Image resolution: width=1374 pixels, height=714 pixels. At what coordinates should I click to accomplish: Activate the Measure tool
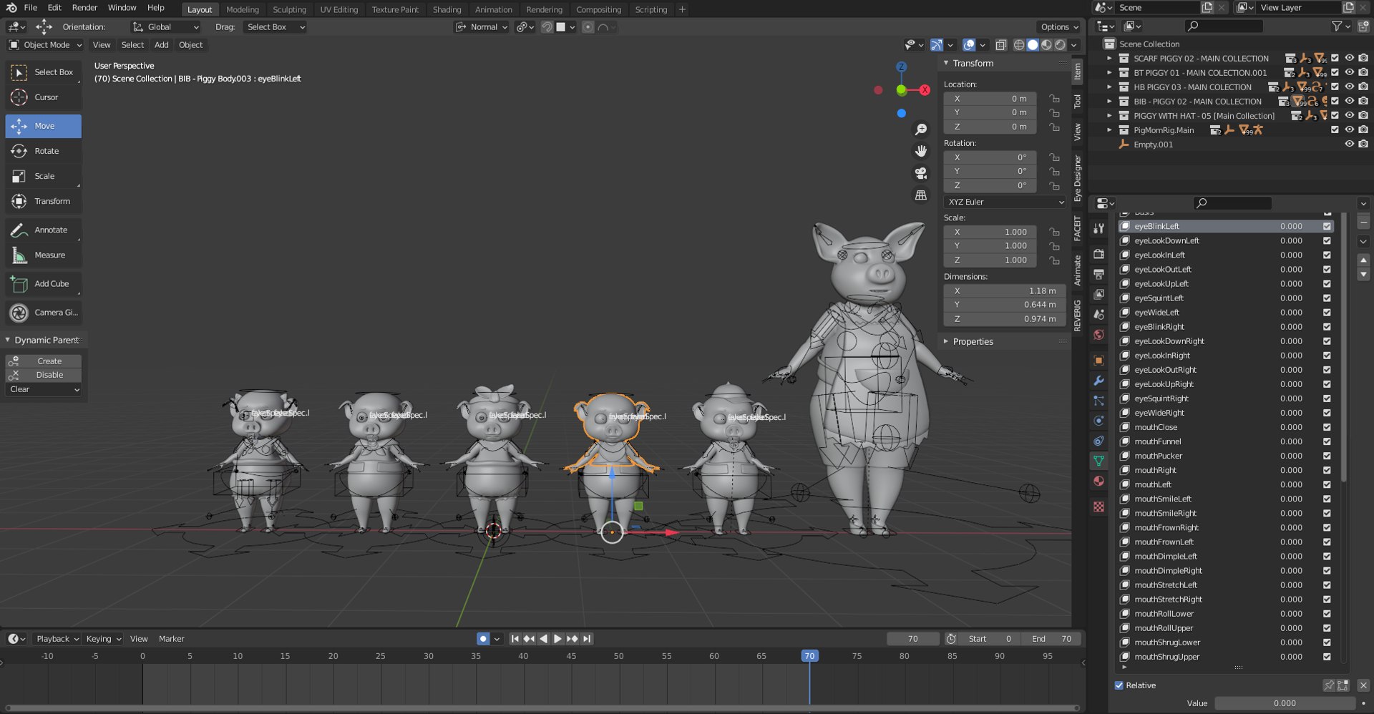click(x=43, y=255)
